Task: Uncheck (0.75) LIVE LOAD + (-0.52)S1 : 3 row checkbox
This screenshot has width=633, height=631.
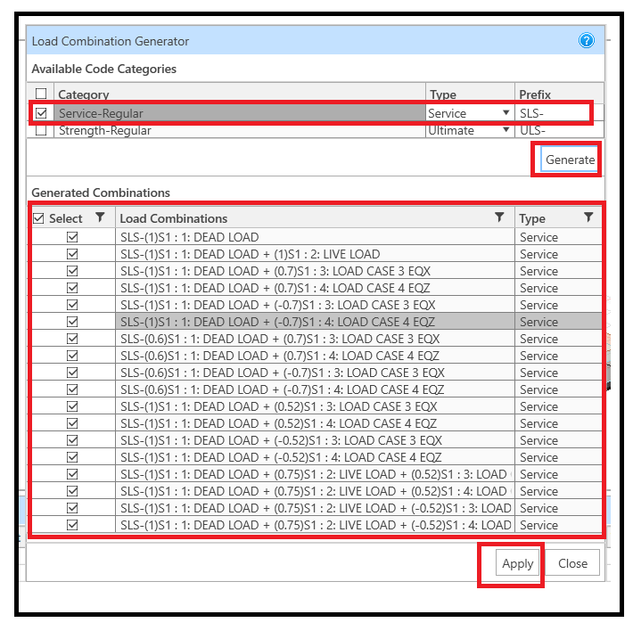Action: [72, 508]
